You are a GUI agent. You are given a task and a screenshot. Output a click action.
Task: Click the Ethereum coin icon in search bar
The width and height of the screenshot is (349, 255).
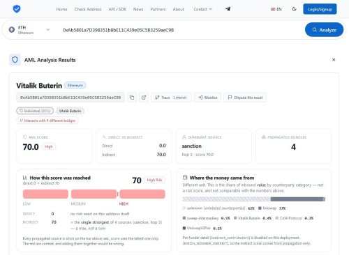[x=12, y=30]
